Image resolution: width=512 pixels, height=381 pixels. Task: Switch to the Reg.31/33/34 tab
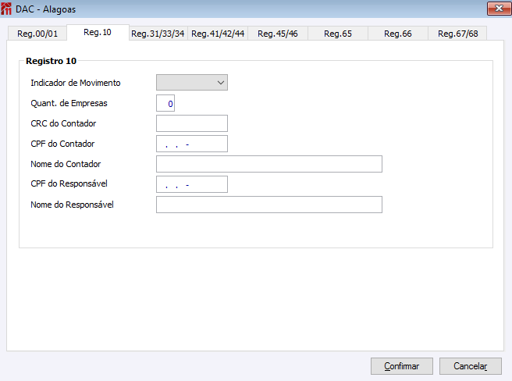point(158,34)
